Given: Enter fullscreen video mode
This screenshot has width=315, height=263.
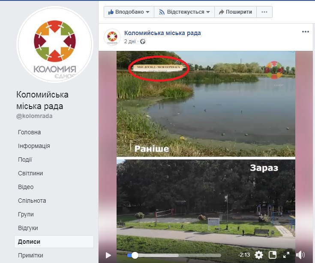Looking at the screenshot, I should (x=286, y=255).
